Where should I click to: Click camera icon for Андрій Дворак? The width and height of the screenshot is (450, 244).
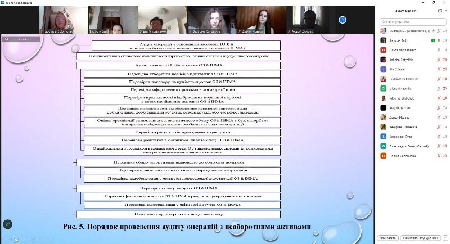coord(445,108)
